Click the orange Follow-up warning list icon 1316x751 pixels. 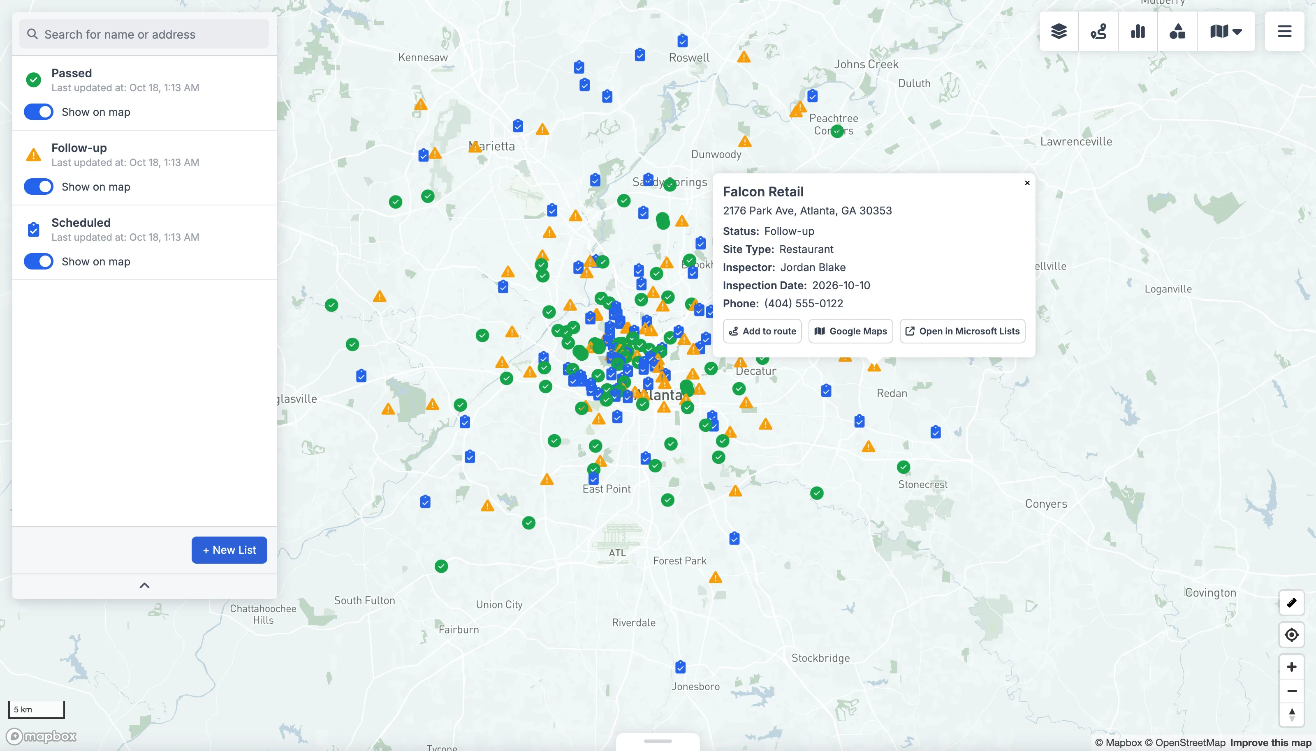(x=34, y=155)
